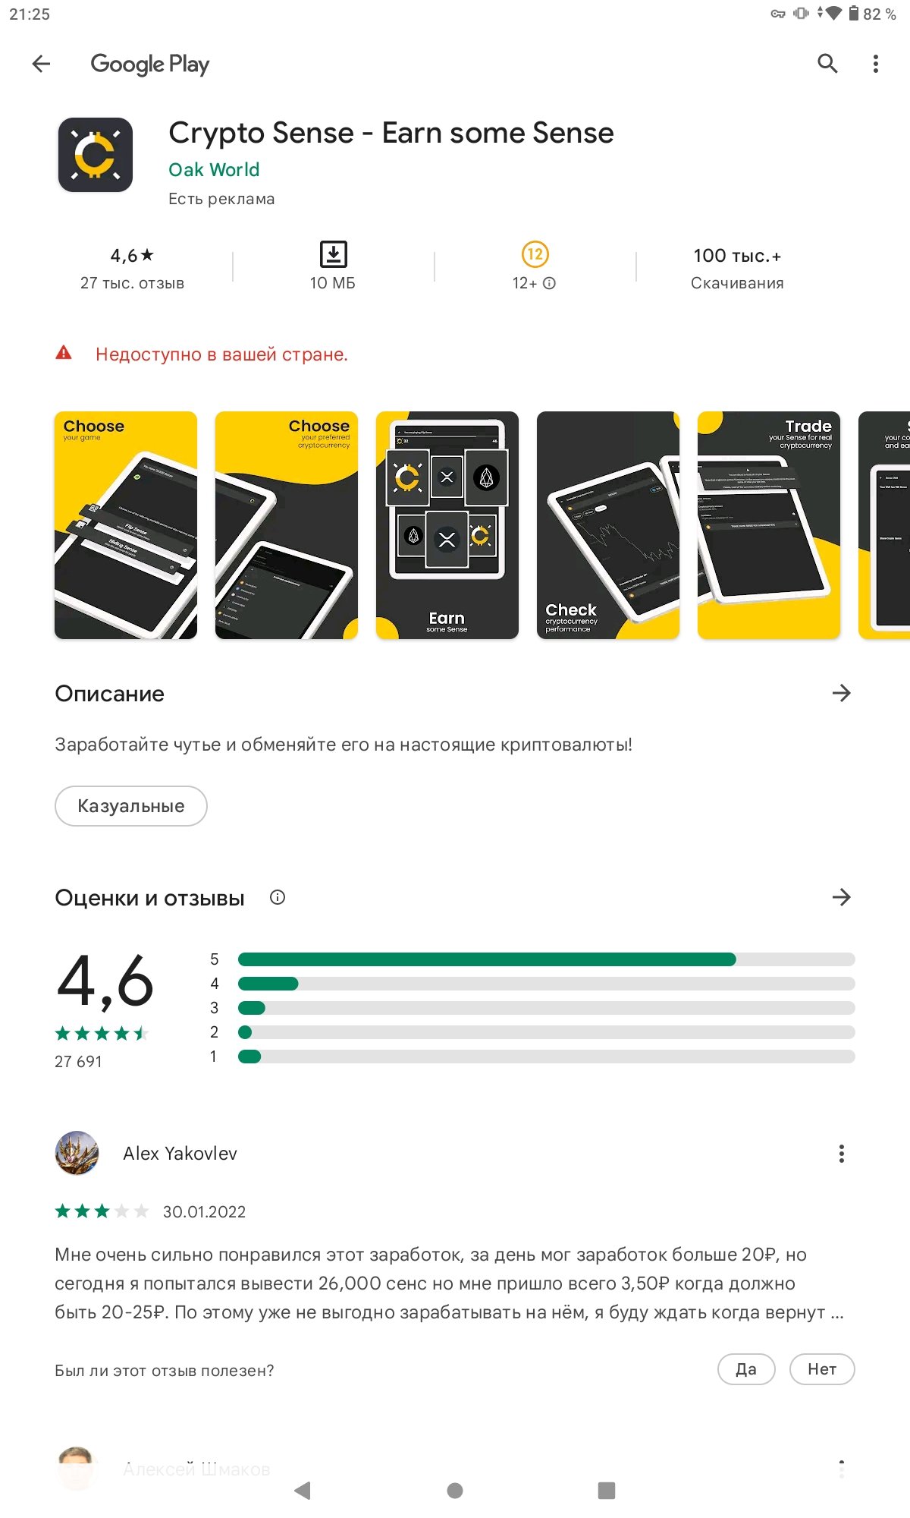The width and height of the screenshot is (910, 1518).
Task: Mark review helpful with Да
Action: click(746, 1369)
